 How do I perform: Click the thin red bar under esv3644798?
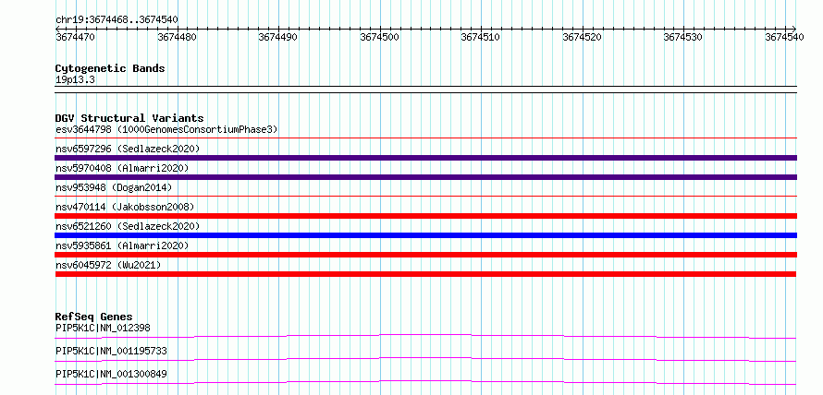(x=425, y=138)
